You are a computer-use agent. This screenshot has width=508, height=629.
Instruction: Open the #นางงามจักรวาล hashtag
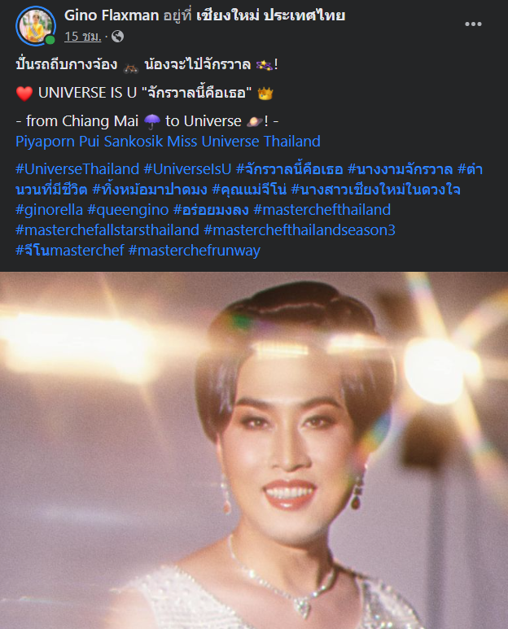click(400, 169)
